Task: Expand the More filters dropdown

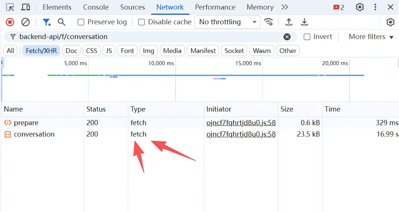Action: point(371,37)
